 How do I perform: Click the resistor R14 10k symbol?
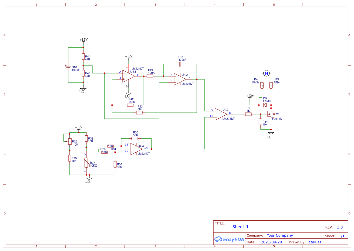(x=260, y=122)
